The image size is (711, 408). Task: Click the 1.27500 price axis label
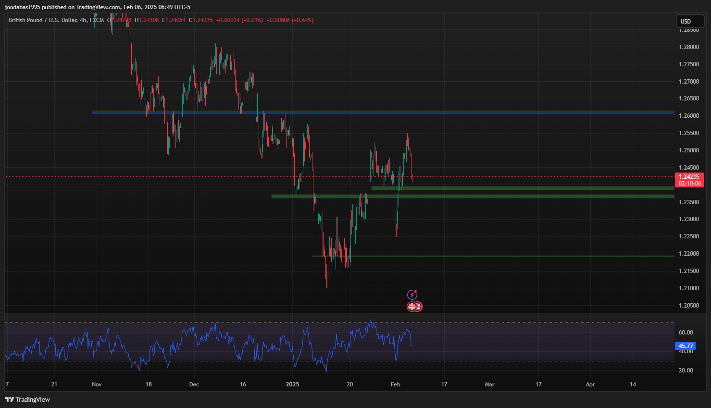point(688,64)
